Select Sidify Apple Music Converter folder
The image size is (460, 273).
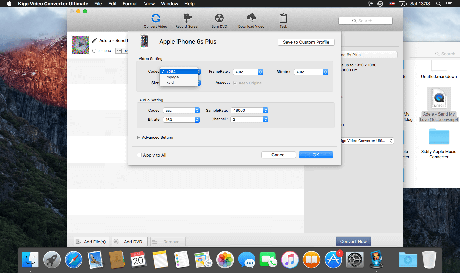pos(439,143)
